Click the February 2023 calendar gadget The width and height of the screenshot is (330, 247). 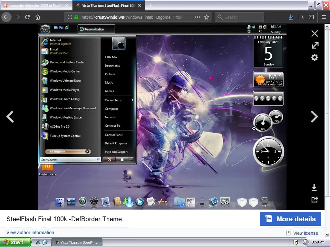pos(268,52)
